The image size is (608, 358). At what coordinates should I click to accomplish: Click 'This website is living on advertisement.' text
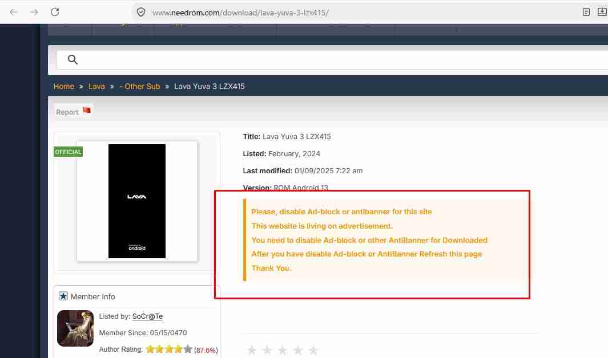click(322, 226)
